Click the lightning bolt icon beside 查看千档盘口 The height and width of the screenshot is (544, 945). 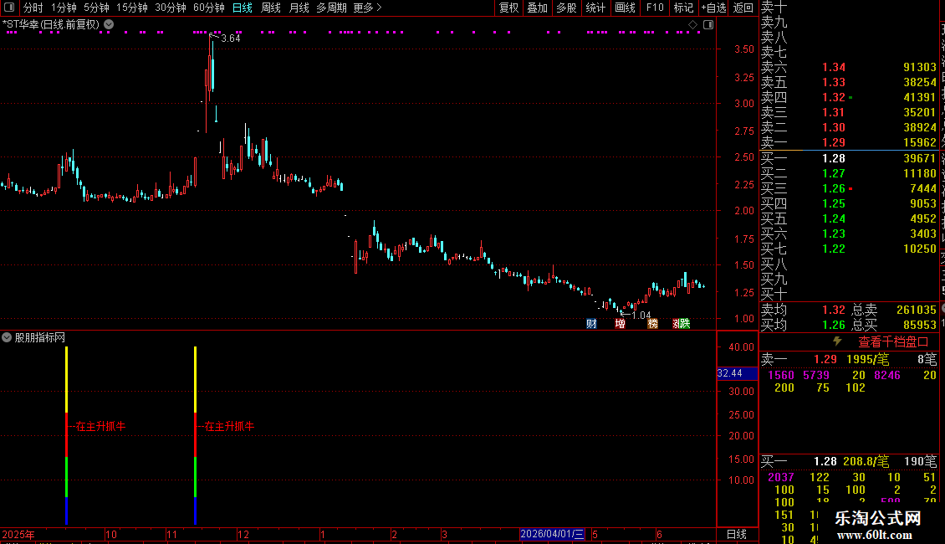pos(837,341)
